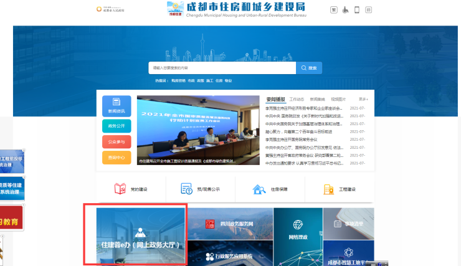Click the 住房保障 house search icon
The width and height of the screenshot is (461, 266).
tap(259, 189)
